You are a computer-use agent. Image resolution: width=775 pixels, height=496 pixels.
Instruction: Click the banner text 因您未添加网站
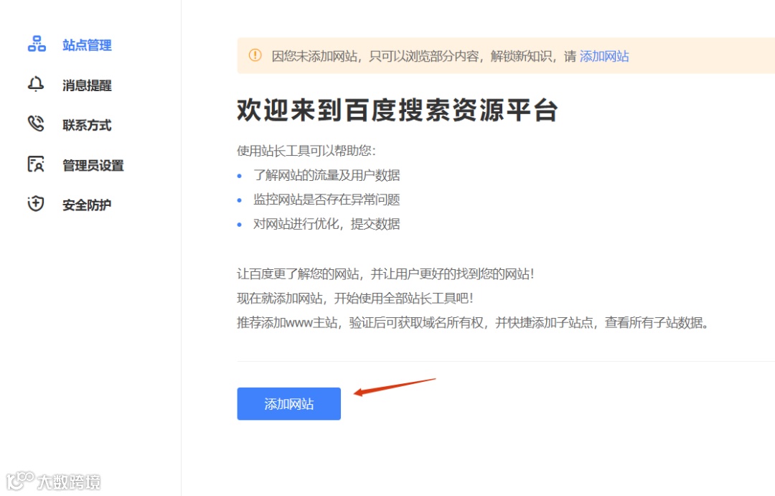314,57
